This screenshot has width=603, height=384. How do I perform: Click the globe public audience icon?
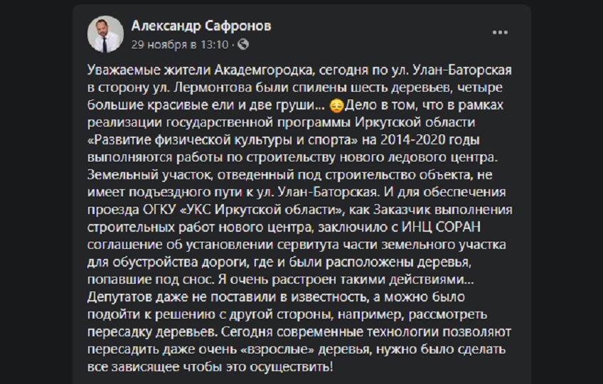click(243, 45)
